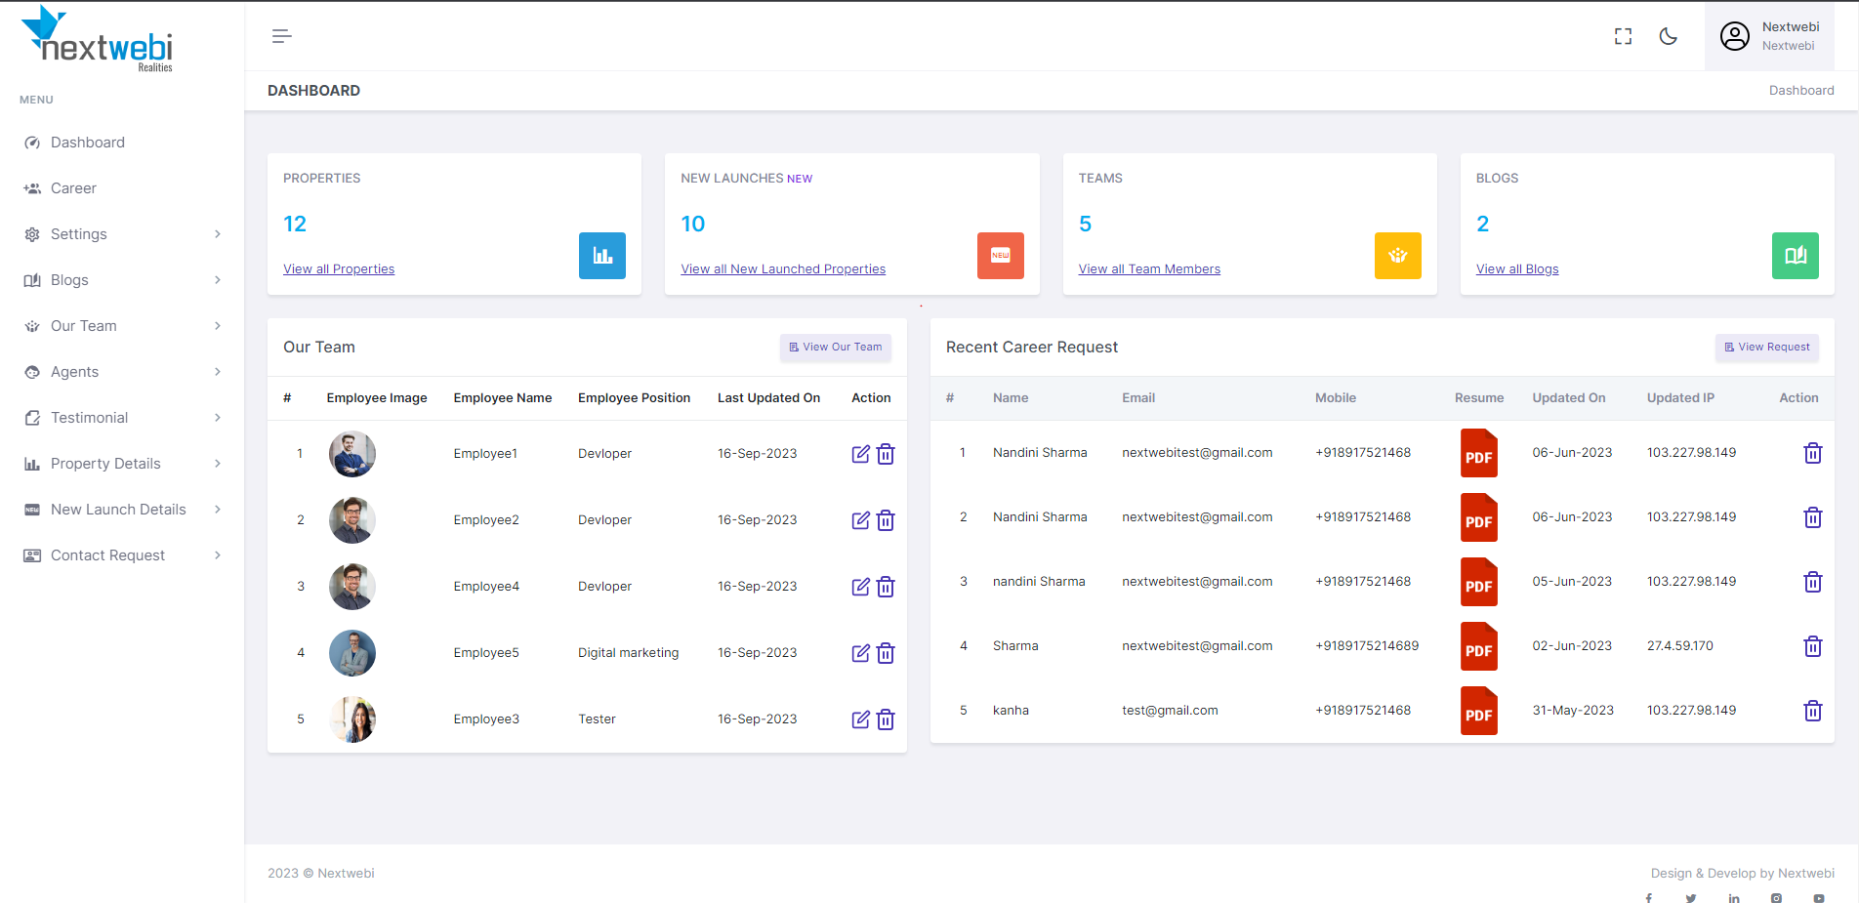Expand the Contact Request submenu chevron

pos(218,555)
